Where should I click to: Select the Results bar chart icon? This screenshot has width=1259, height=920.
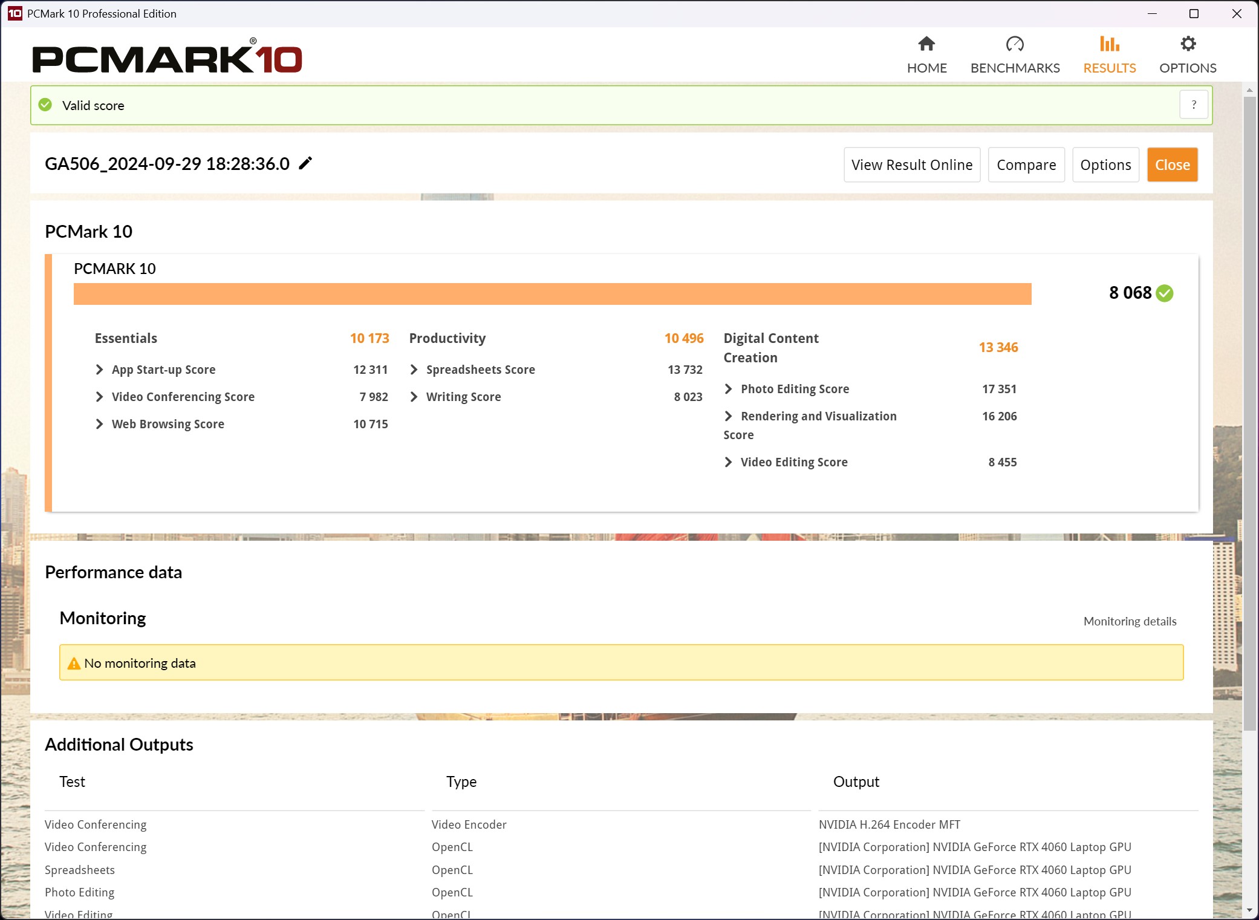coord(1109,44)
